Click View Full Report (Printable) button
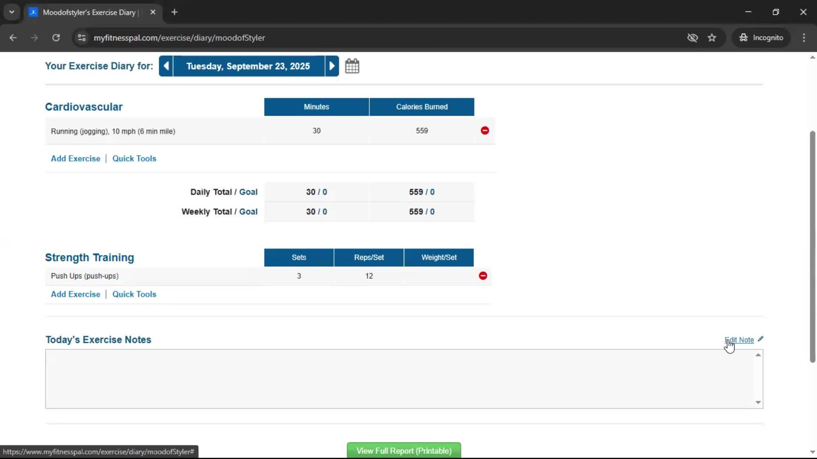817x459 pixels. pos(404,450)
